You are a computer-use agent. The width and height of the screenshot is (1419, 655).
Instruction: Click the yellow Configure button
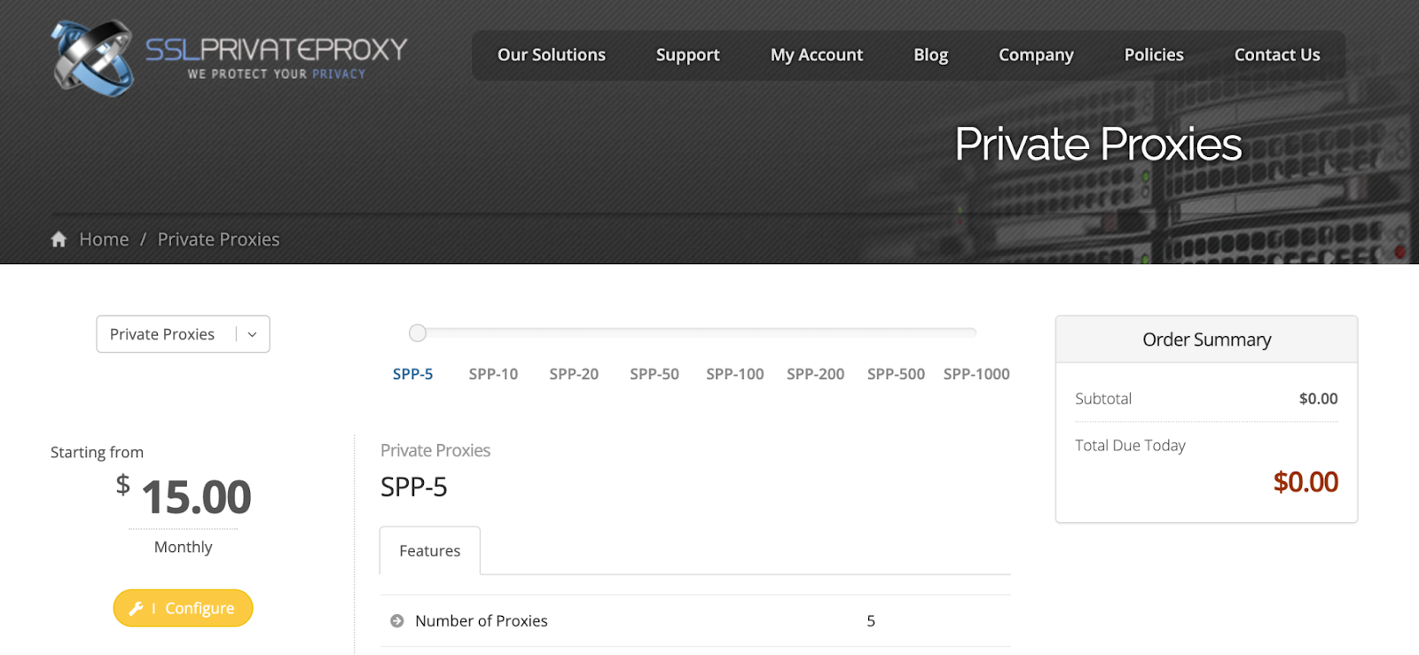[x=183, y=608]
